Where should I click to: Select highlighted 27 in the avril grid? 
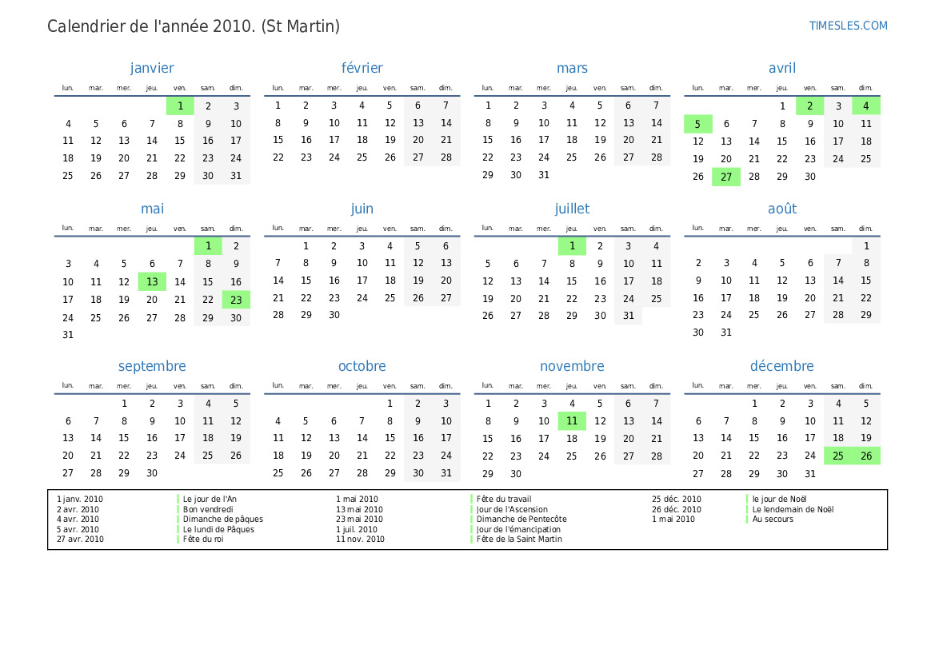(726, 177)
